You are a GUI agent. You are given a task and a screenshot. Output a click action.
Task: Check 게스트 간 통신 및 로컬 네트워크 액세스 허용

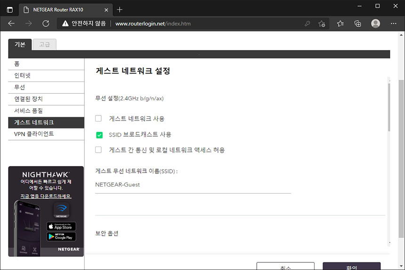[98, 150]
